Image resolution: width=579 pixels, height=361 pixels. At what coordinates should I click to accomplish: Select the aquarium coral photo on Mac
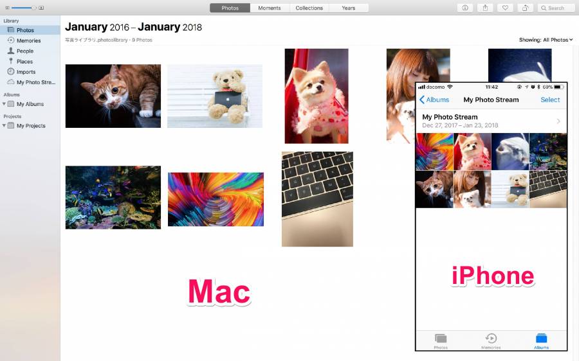point(113,197)
